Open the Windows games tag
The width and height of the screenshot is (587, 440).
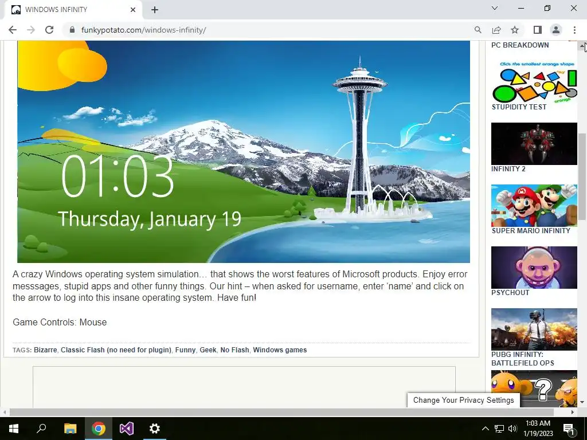coord(280,350)
